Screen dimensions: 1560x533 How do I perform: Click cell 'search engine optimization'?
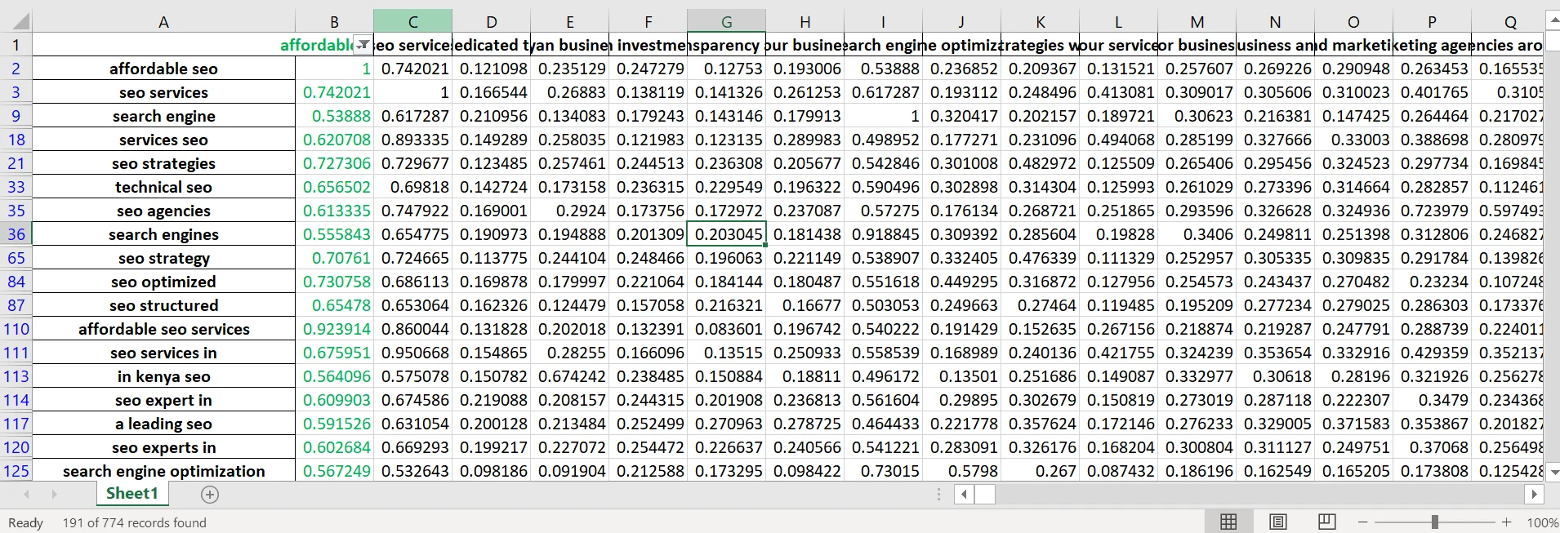tap(163, 471)
